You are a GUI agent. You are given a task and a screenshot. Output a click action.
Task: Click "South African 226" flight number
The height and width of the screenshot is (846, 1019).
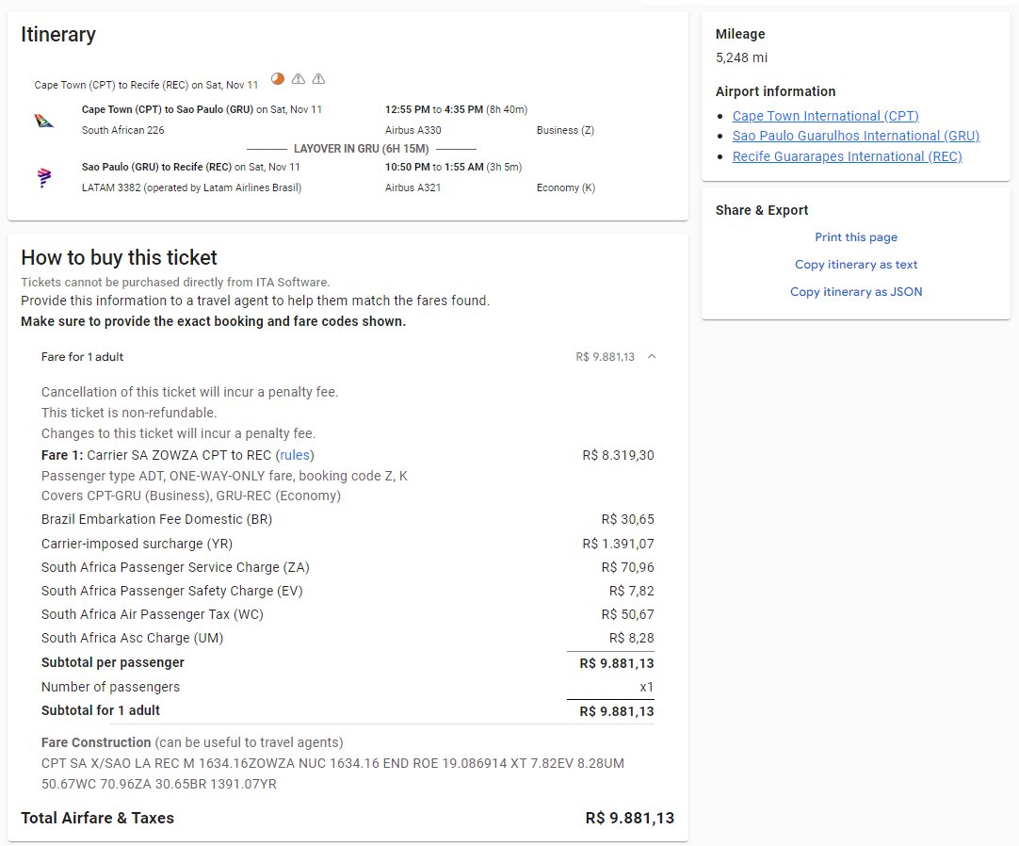click(x=122, y=130)
